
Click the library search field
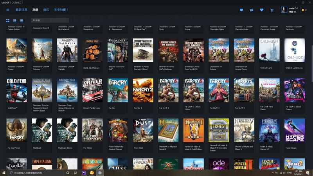[50, 20]
